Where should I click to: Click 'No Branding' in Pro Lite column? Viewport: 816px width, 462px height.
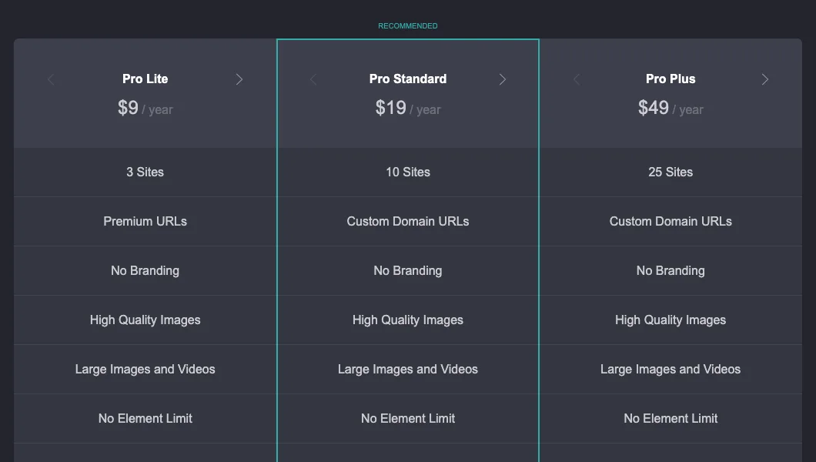pyautogui.click(x=145, y=270)
